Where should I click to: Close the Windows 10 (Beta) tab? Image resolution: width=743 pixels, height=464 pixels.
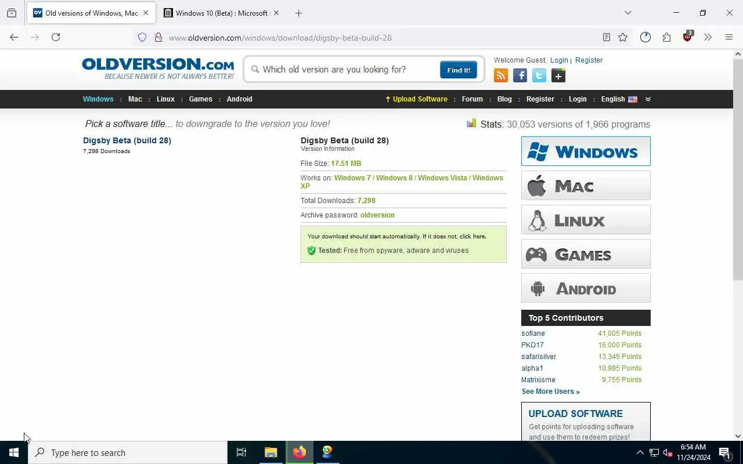(276, 13)
